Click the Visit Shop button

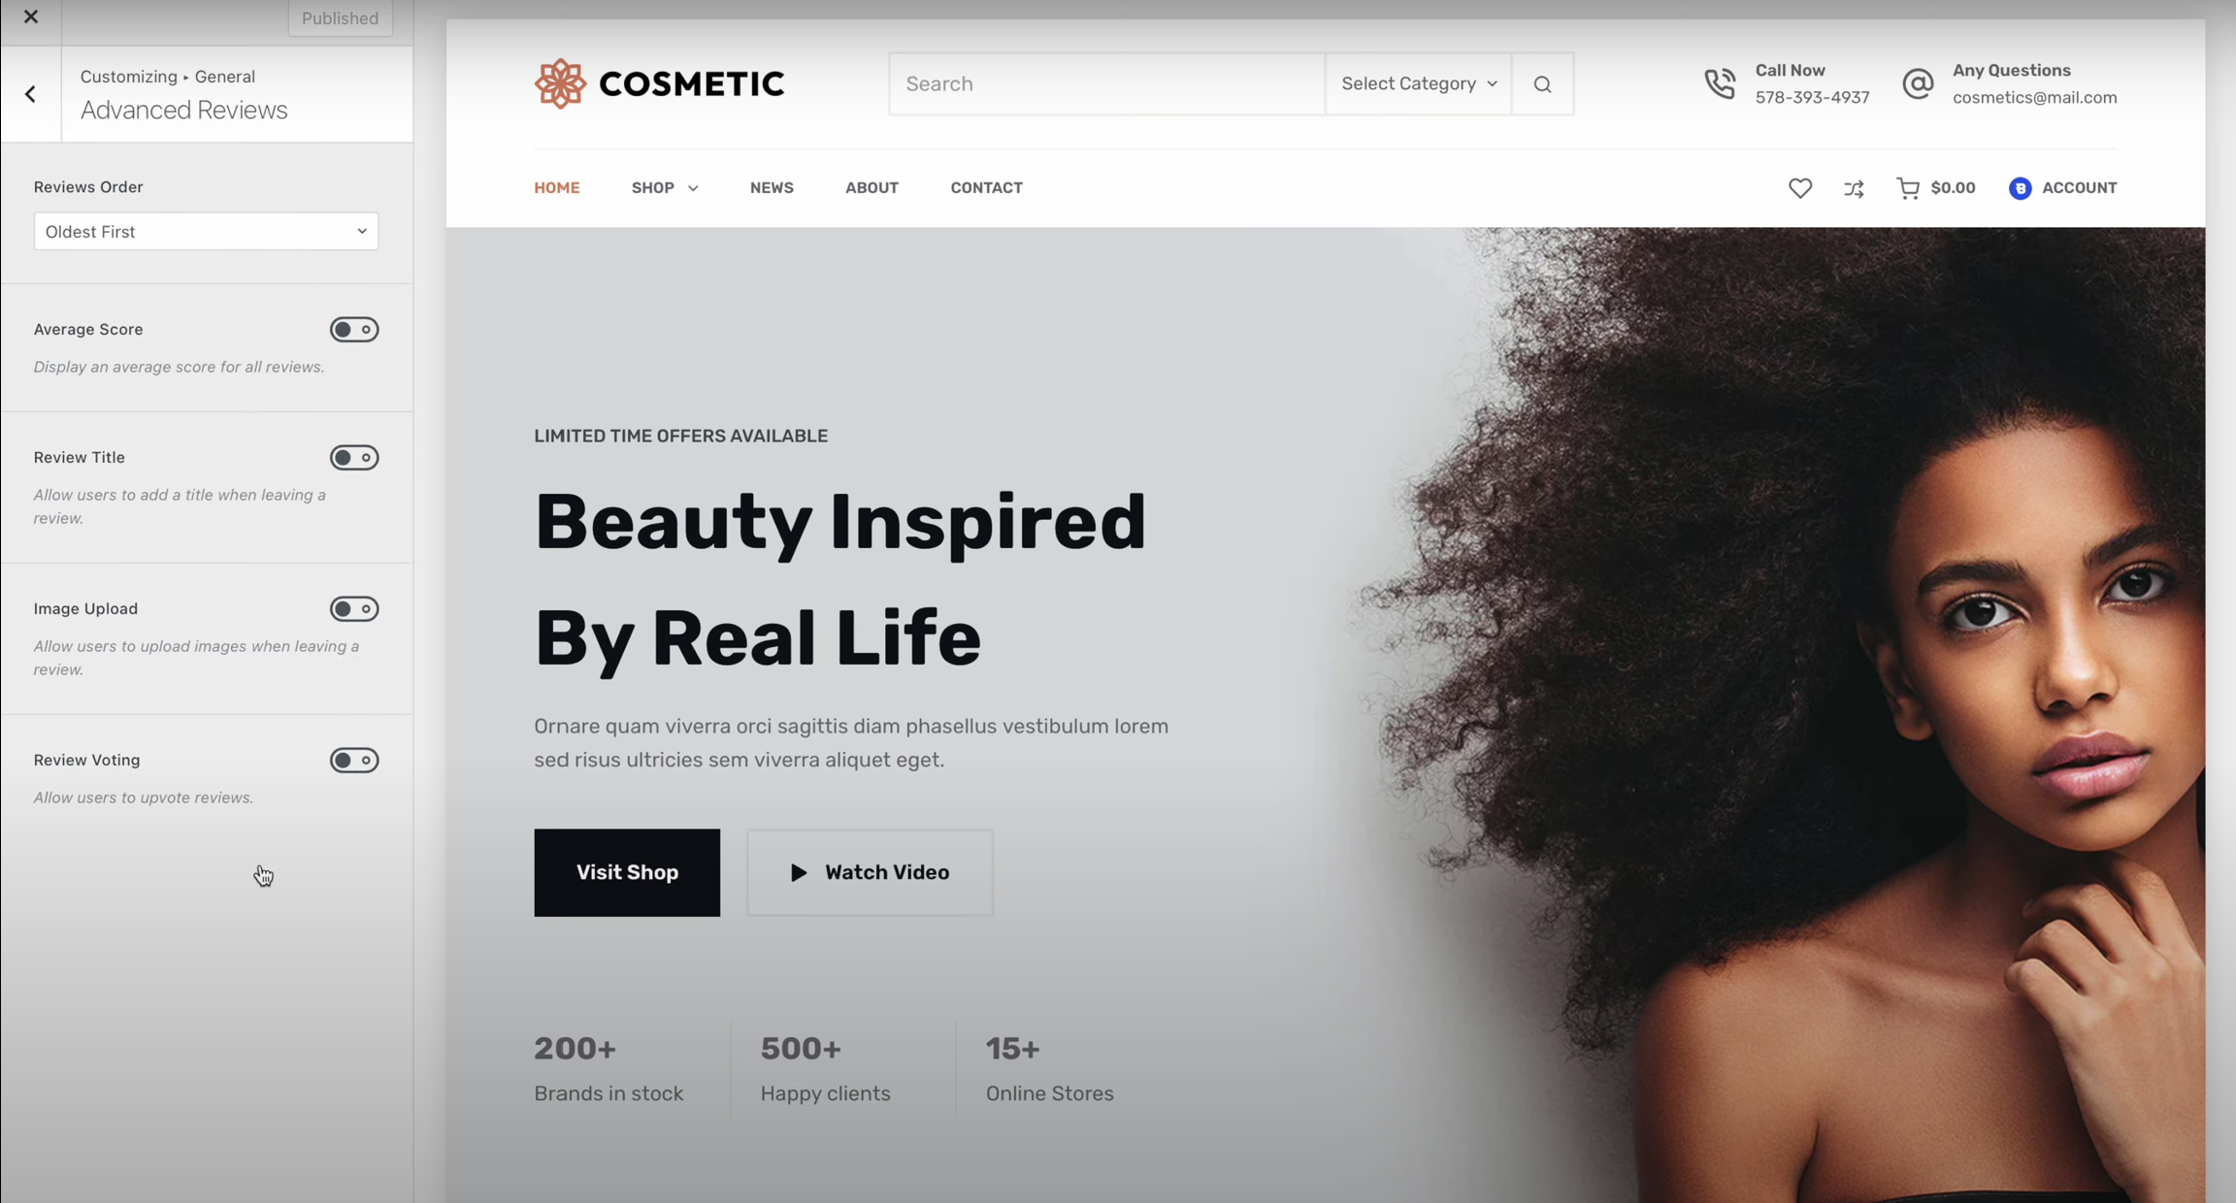coord(627,872)
